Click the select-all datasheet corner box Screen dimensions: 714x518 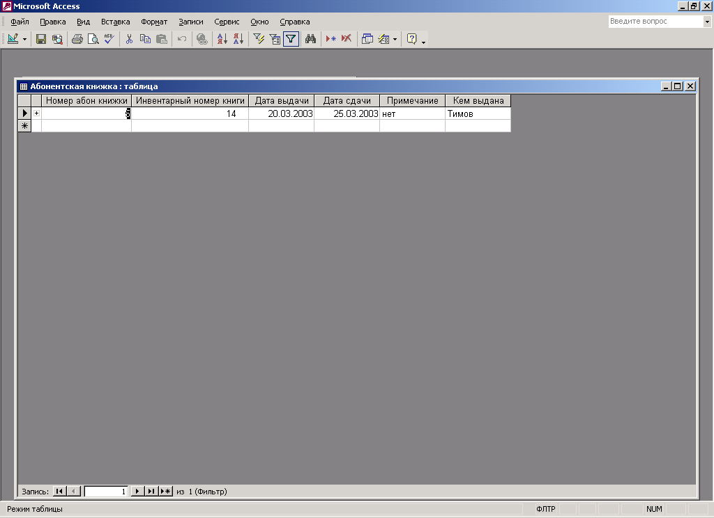pyautogui.click(x=24, y=100)
